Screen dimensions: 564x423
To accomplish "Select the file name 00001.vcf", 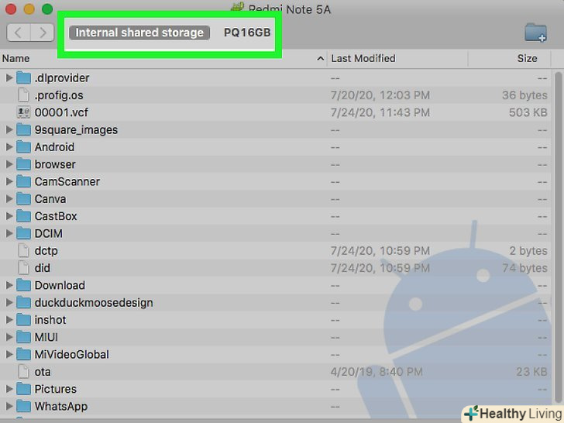I will coord(61,112).
